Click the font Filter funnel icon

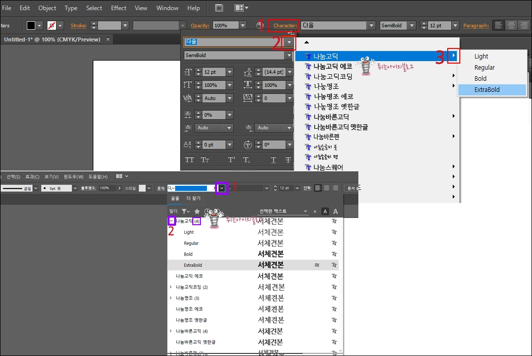click(x=185, y=212)
